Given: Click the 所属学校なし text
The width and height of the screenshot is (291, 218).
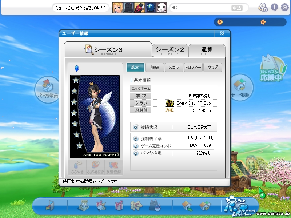Looking at the screenshot, I should [x=200, y=96].
